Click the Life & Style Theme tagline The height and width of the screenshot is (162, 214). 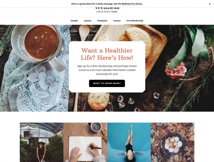pyautogui.click(x=107, y=12)
